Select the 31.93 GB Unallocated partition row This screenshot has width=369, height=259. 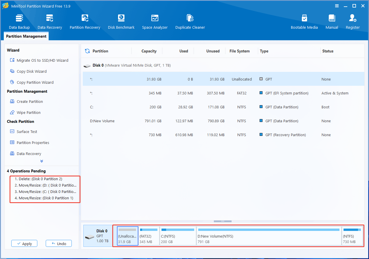223,79
